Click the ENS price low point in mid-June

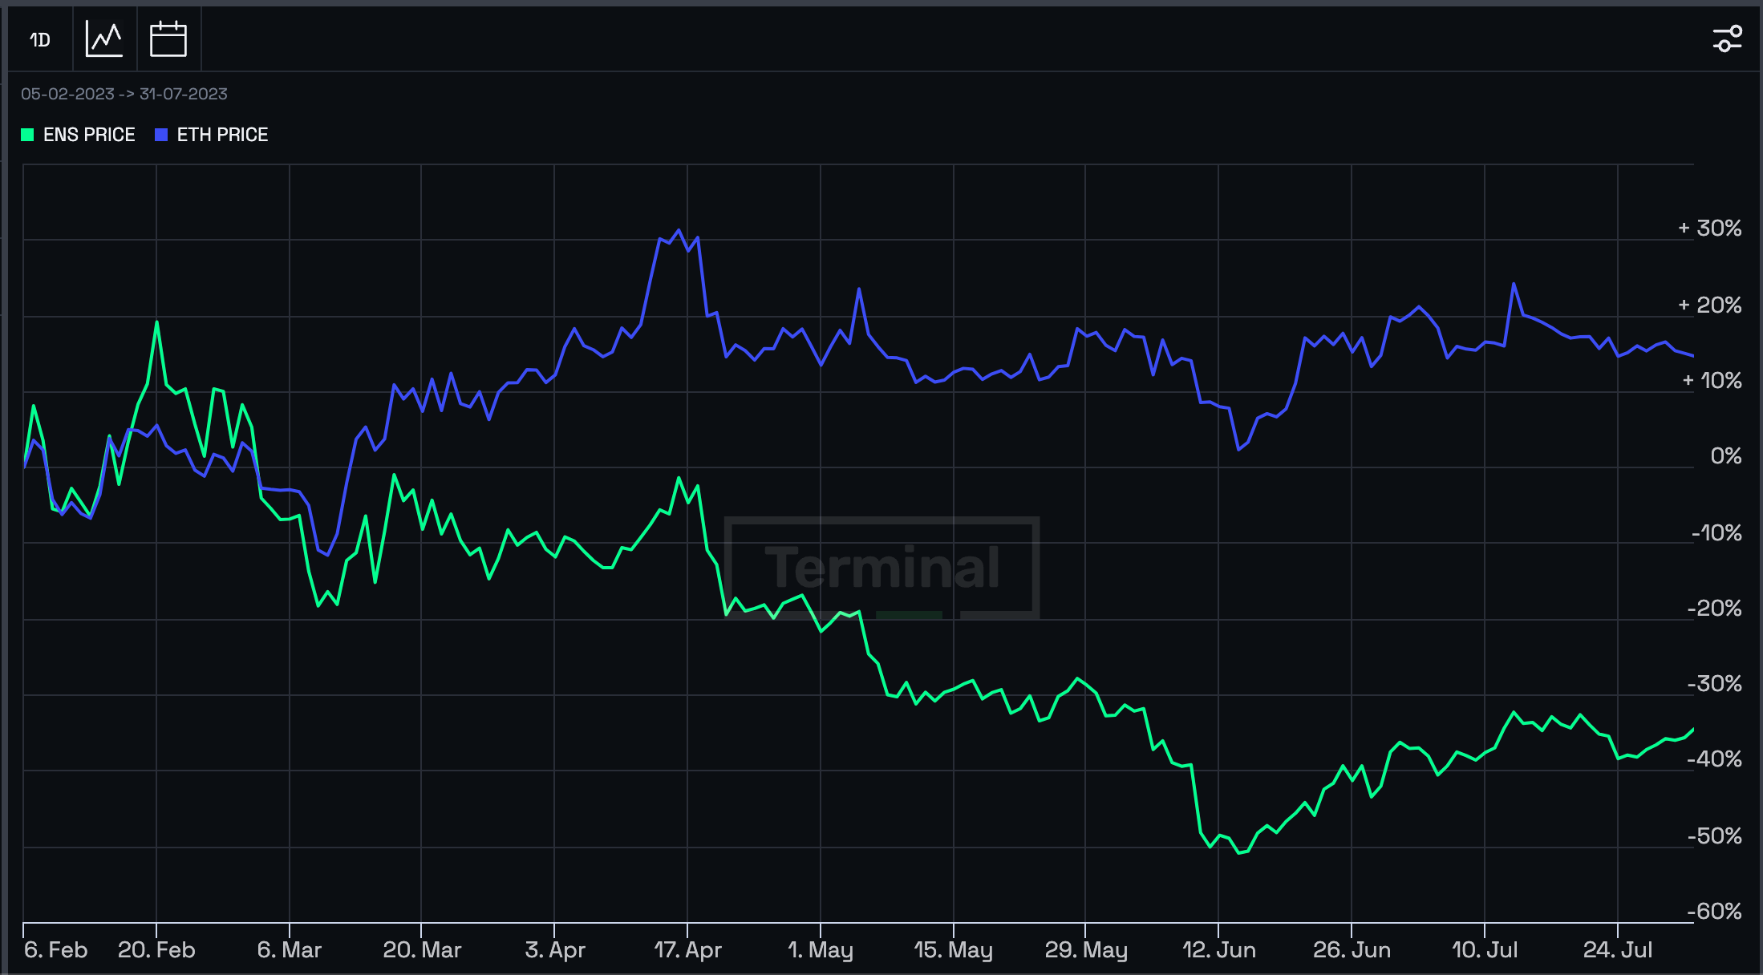pyautogui.click(x=1239, y=853)
